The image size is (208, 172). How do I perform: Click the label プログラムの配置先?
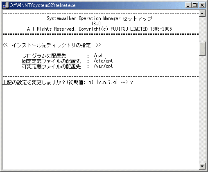point(44,56)
